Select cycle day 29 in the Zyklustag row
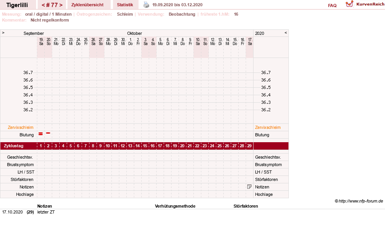This screenshot has height=237, width=385. (x=249, y=146)
